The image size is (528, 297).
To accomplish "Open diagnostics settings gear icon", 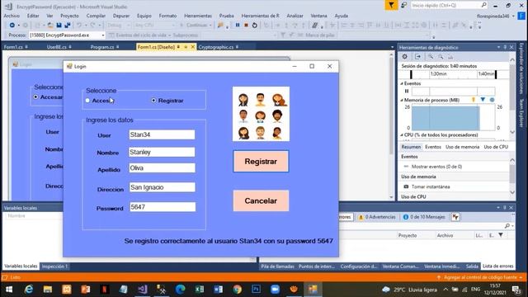I will coord(405,57).
